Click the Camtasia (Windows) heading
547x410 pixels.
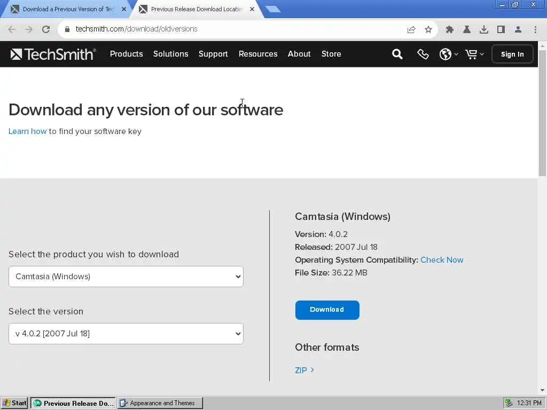coord(342,217)
